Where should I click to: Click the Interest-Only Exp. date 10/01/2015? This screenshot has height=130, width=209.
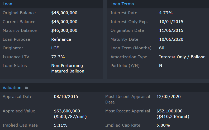[x=171, y=22]
